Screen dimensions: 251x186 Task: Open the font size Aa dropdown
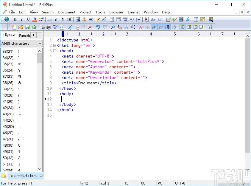pos(141,27)
